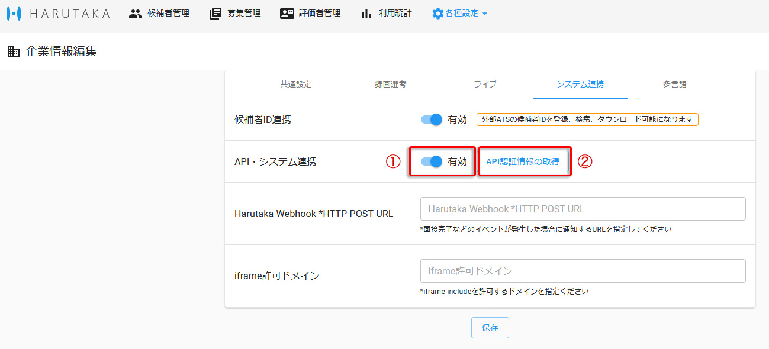
Task: Open 募集管理 via its document icon
Action: tap(214, 13)
